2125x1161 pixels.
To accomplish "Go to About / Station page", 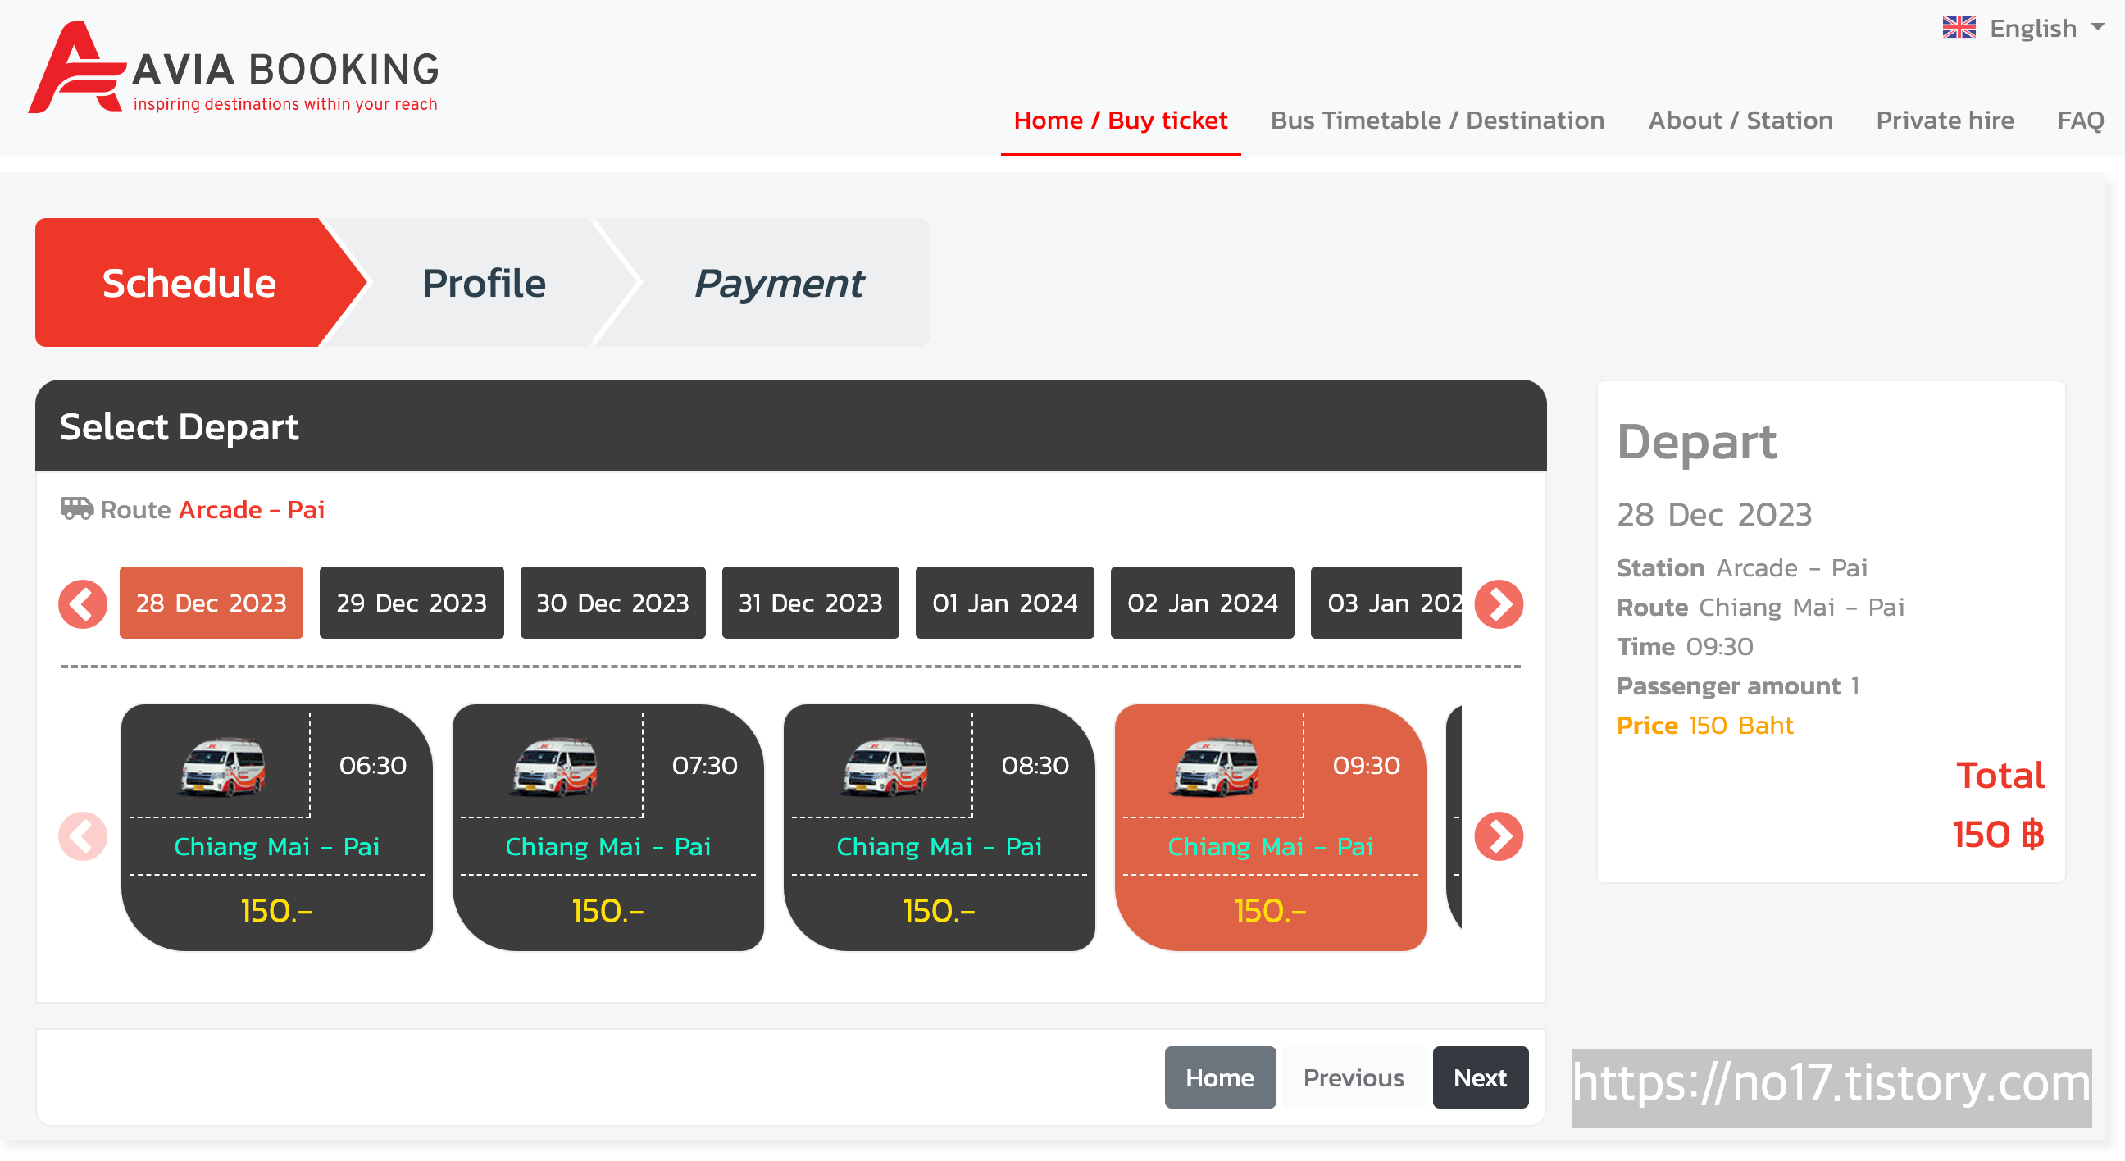I will pyautogui.click(x=1740, y=121).
